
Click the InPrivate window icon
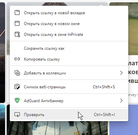tap(18, 35)
